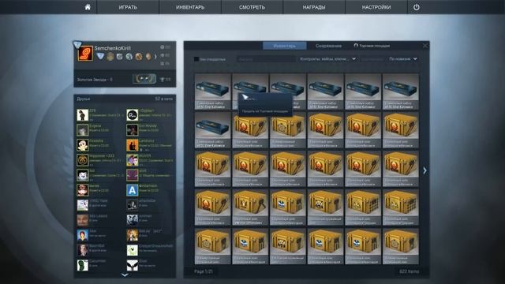The height and width of the screenshot is (284, 505).
Task: Click the Gold Nova rank emblem
Action: [x=144, y=79]
